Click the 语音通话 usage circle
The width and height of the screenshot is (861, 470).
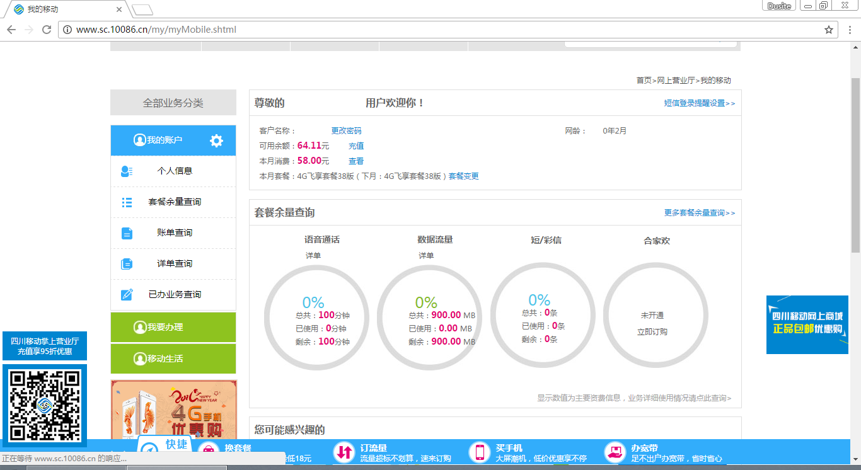click(x=316, y=318)
